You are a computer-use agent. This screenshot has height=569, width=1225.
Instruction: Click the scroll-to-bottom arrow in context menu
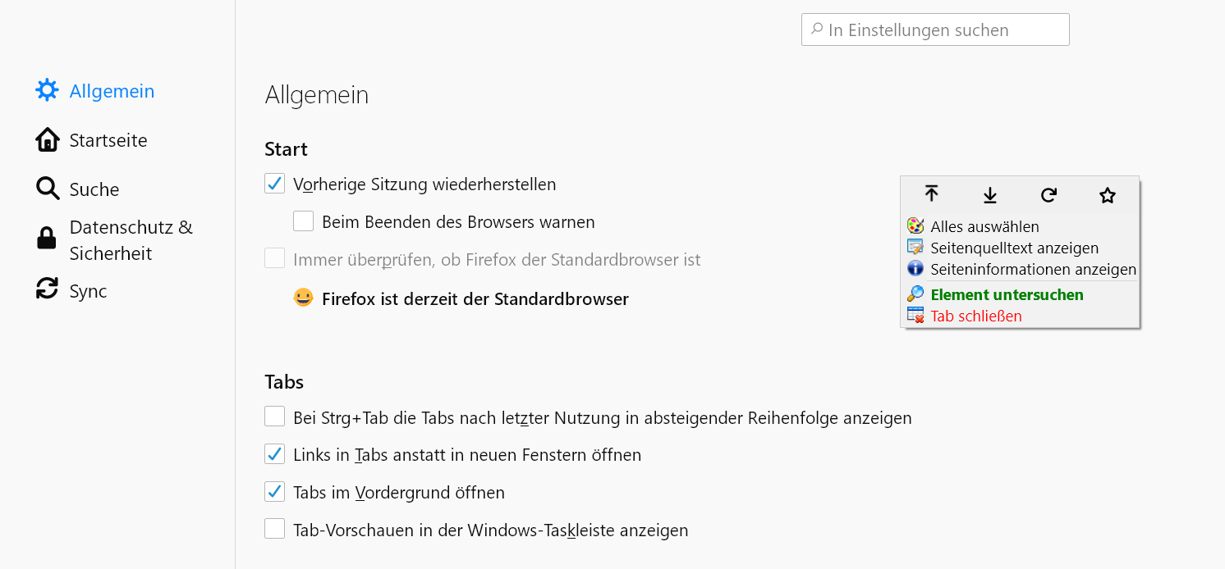click(x=990, y=194)
